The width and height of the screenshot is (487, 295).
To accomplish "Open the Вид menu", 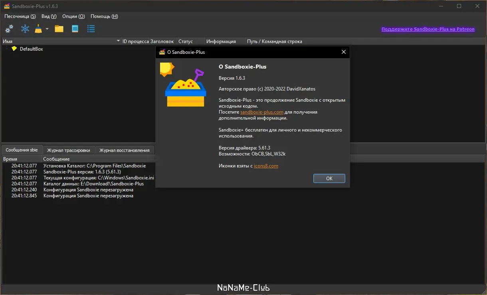I will pos(49,16).
